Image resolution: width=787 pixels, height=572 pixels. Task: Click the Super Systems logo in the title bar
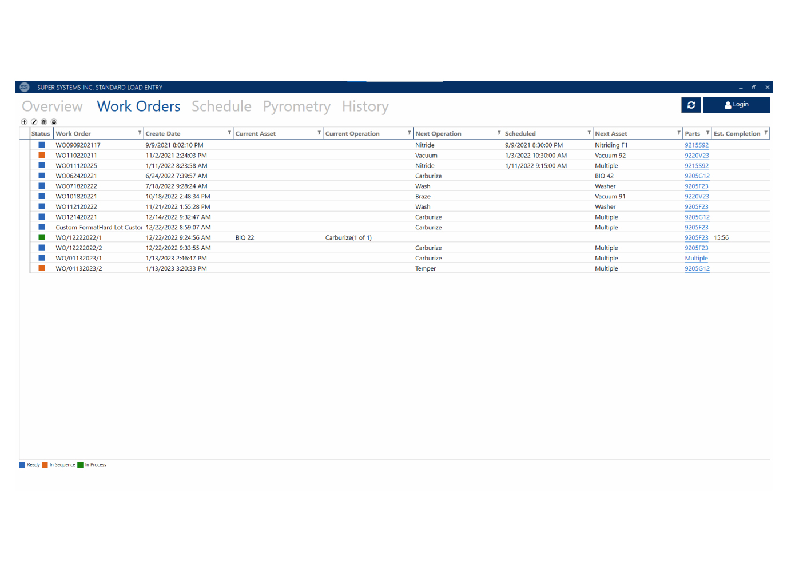click(x=24, y=87)
